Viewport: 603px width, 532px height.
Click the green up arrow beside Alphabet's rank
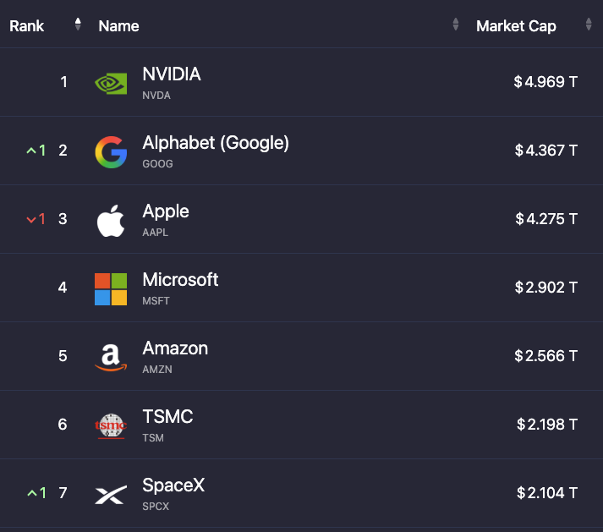[x=31, y=151]
